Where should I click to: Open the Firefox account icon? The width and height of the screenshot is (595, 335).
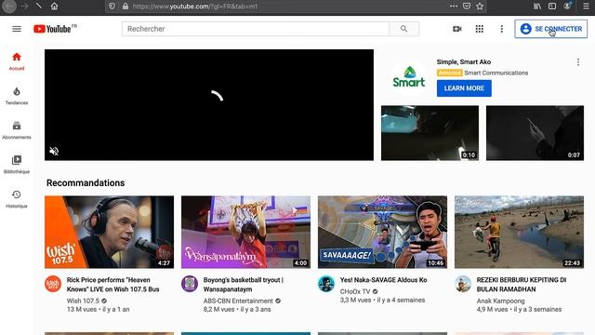click(x=567, y=7)
